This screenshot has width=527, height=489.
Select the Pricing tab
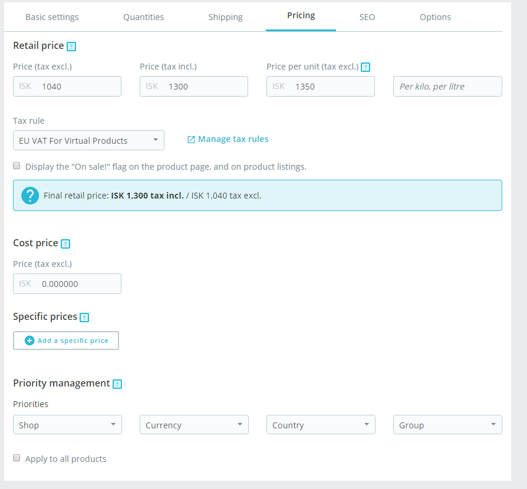[x=301, y=15]
